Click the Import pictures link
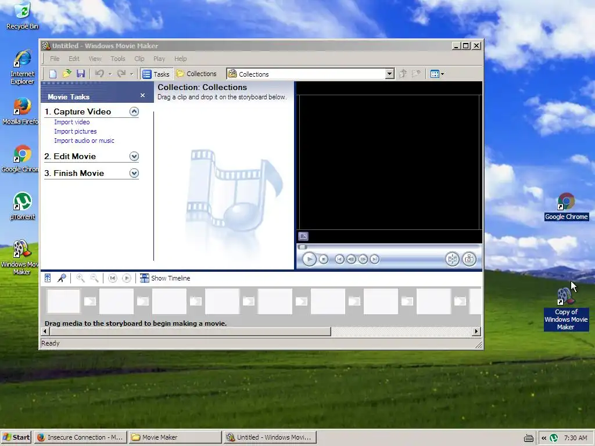 (75, 131)
